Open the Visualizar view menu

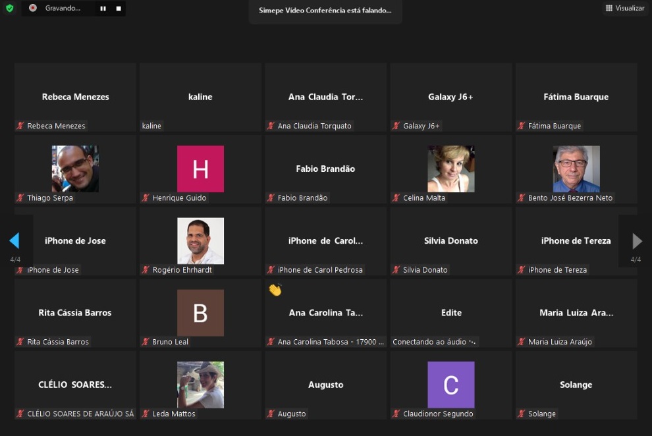[625, 8]
